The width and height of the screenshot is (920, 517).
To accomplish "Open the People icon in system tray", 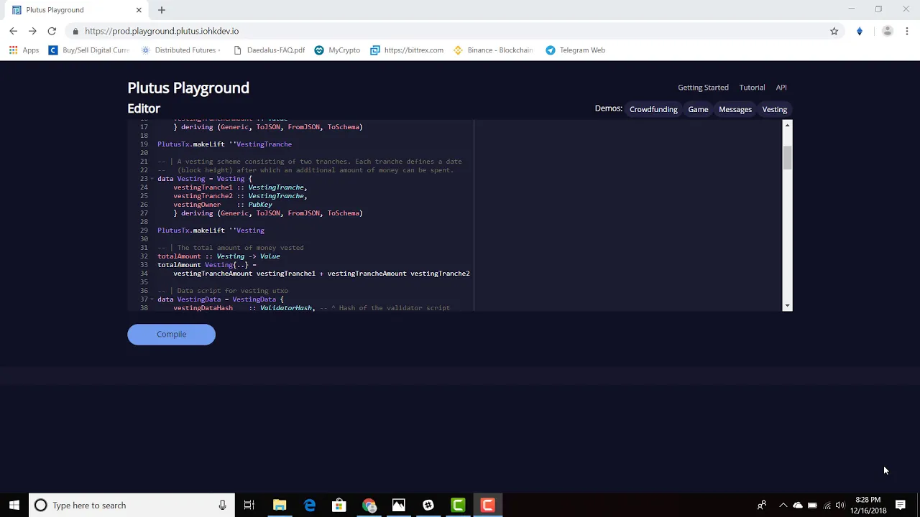I will pyautogui.click(x=761, y=505).
